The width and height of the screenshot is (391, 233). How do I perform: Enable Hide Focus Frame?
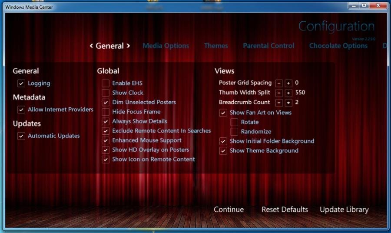tap(106, 112)
